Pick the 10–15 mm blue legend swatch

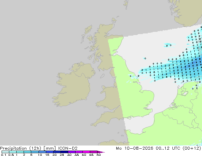point(42,152)
